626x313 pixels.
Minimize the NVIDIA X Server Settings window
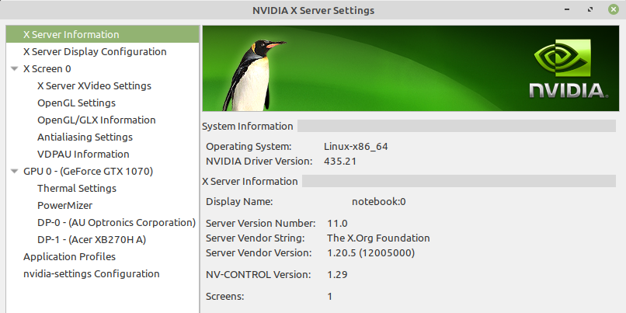pyautogui.click(x=567, y=9)
